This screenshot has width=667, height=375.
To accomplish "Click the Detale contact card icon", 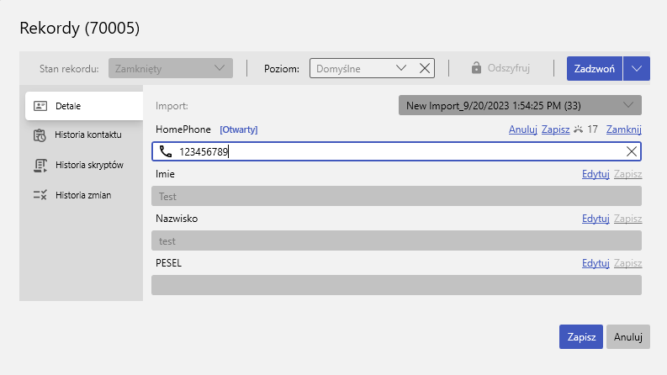I will tap(40, 106).
